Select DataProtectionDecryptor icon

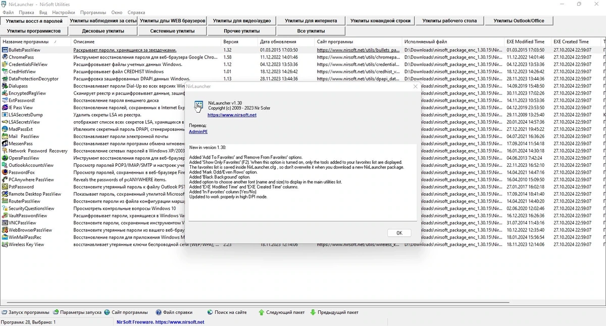pyautogui.click(x=5, y=79)
